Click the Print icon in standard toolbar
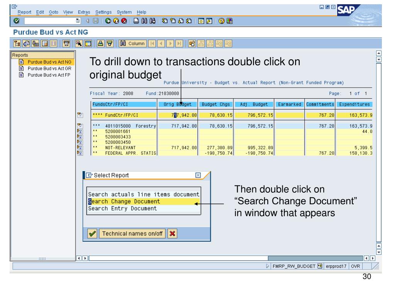 (x=136, y=21)
